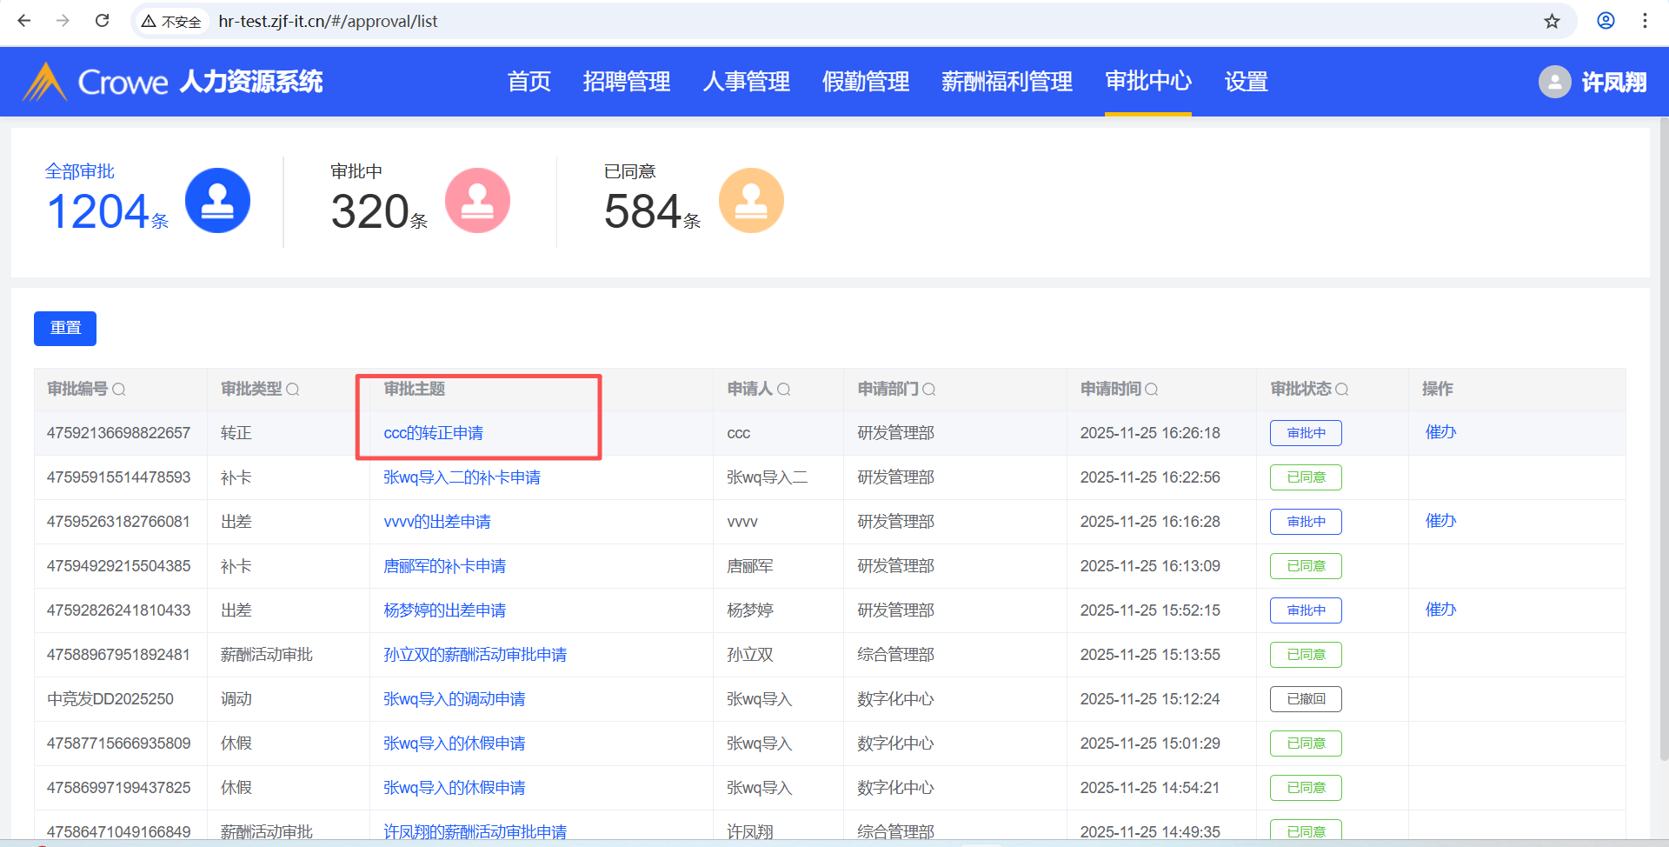Open the 人事管理 menu
Viewport: 1669px width, 847px height.
click(746, 82)
